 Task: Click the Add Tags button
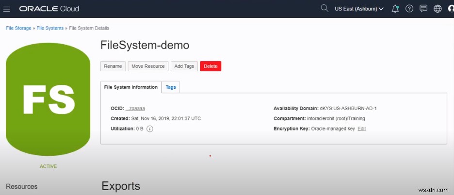click(x=184, y=66)
